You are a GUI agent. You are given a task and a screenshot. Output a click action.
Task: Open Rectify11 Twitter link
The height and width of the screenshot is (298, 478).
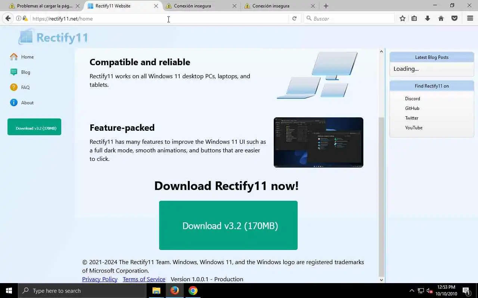pyautogui.click(x=412, y=118)
